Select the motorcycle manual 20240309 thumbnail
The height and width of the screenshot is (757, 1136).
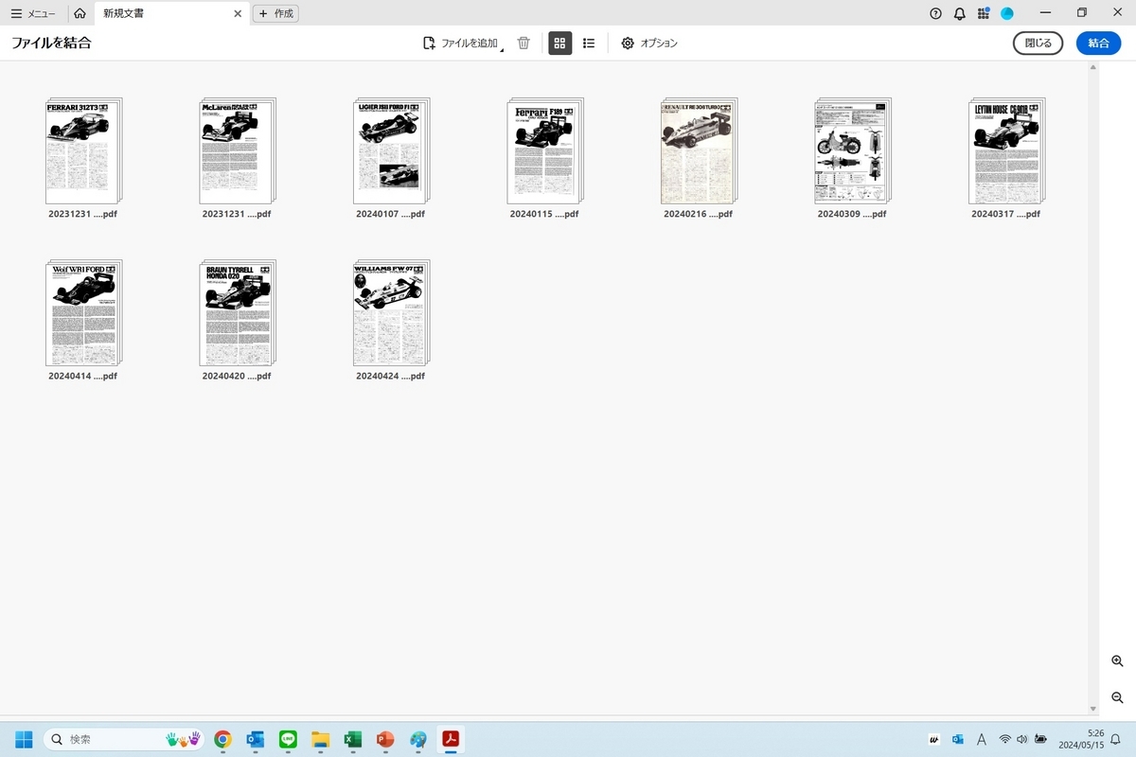click(853, 150)
